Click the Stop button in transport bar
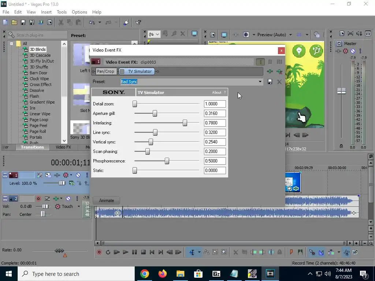Viewport: 375px width, 281px height. tap(143, 252)
